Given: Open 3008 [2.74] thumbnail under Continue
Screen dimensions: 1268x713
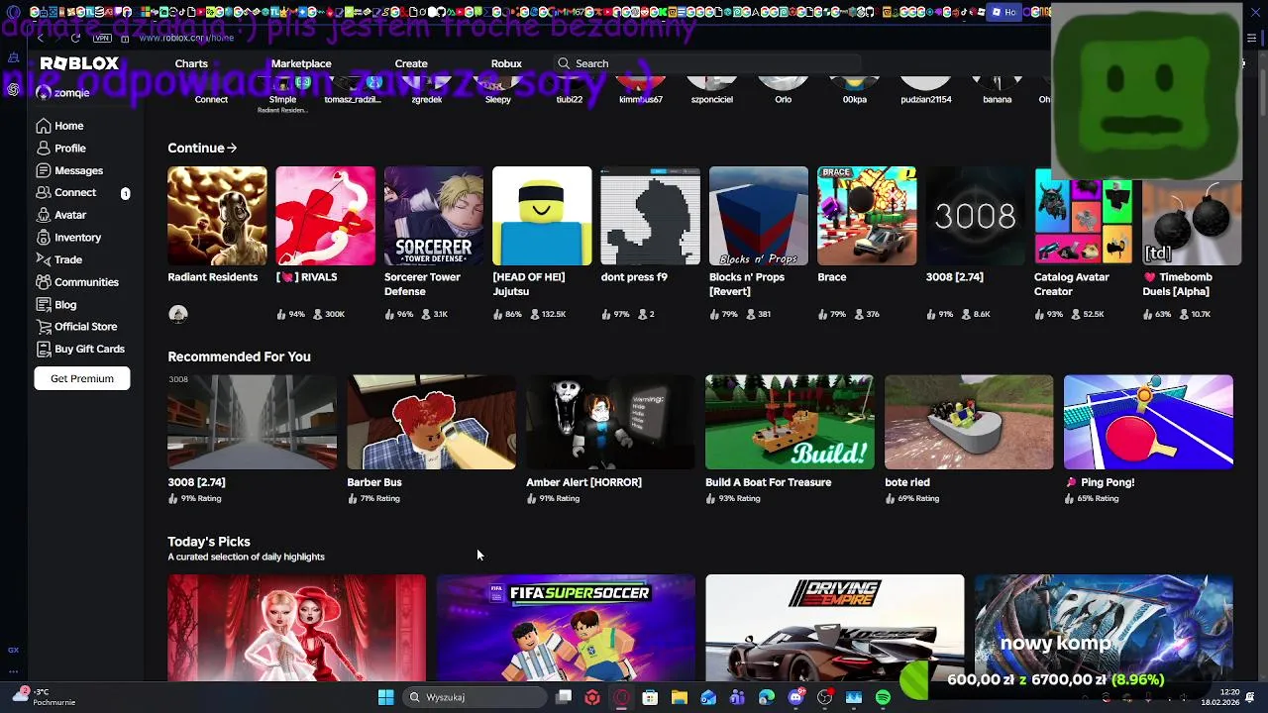Looking at the screenshot, I should 976,216.
